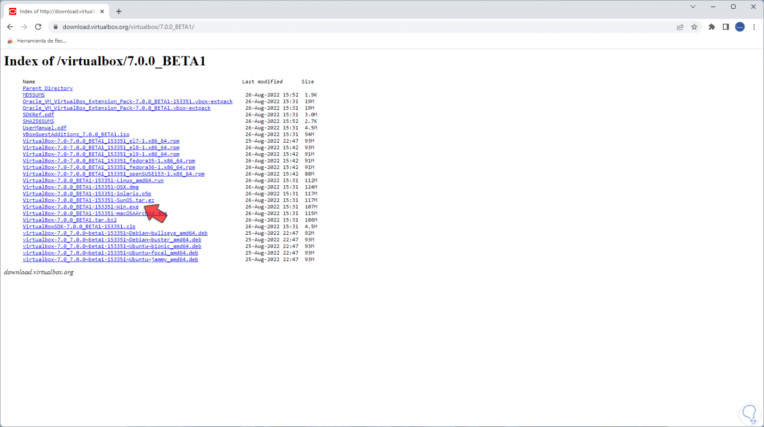Select the Index of download.virtualbox tab
This screenshot has height=427, width=764.
point(57,12)
